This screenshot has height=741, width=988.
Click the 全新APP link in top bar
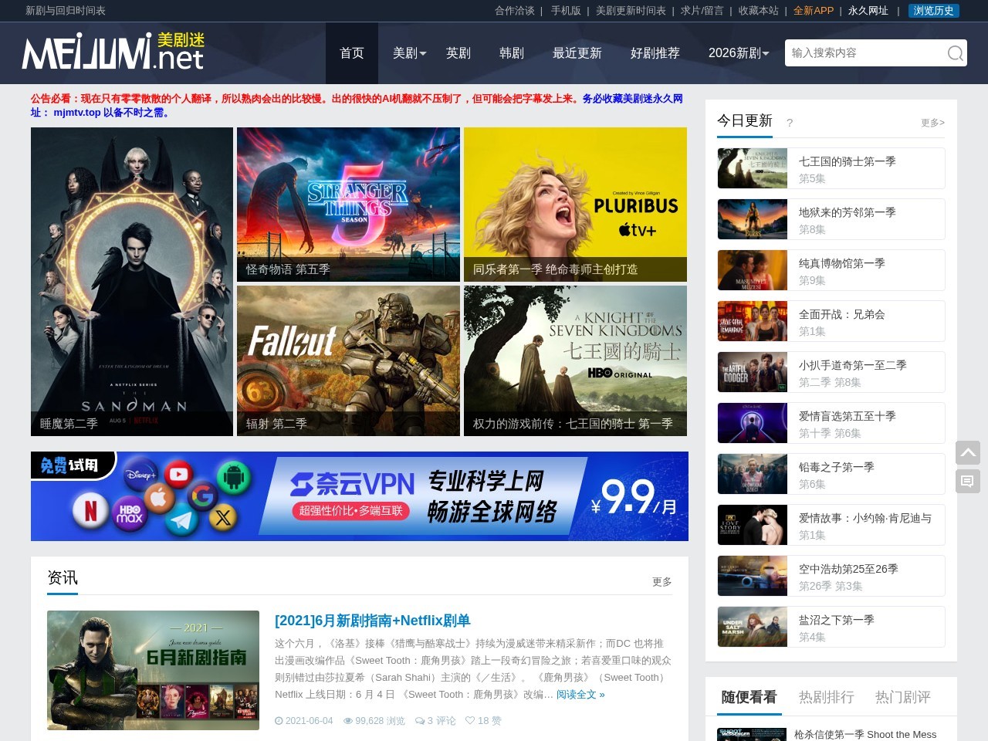pos(813,11)
